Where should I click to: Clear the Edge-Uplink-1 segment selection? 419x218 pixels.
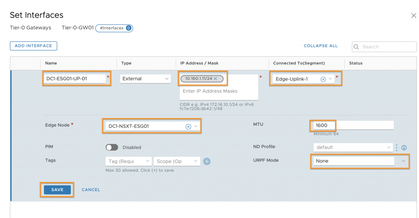point(323,79)
